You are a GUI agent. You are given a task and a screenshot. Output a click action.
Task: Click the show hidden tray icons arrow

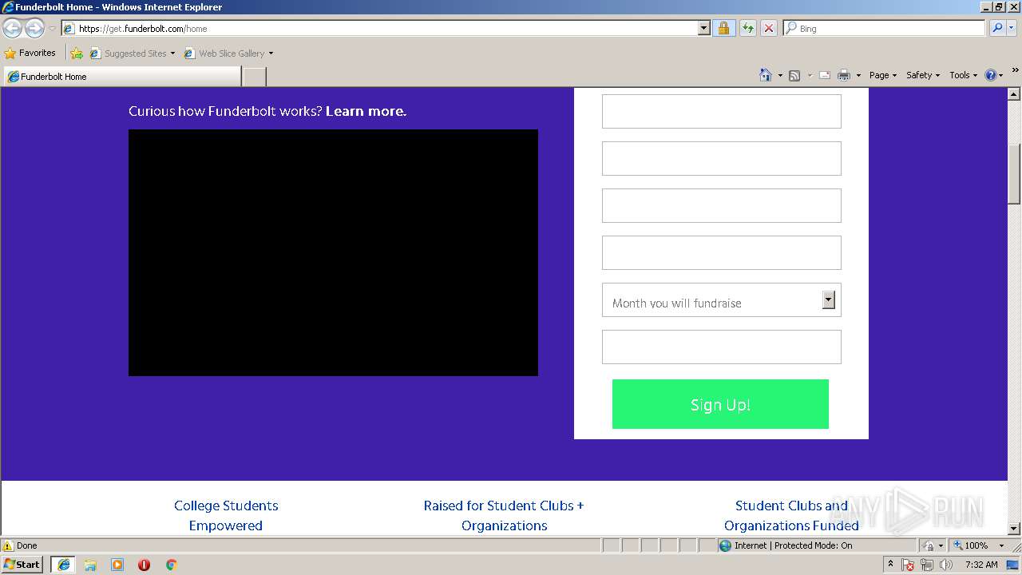coord(890,565)
